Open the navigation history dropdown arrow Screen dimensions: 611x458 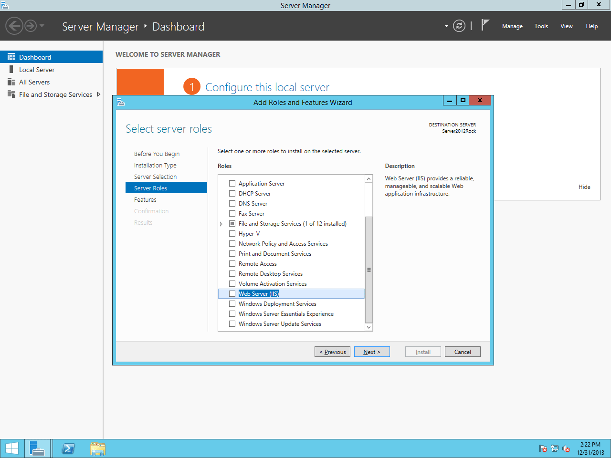click(x=42, y=26)
